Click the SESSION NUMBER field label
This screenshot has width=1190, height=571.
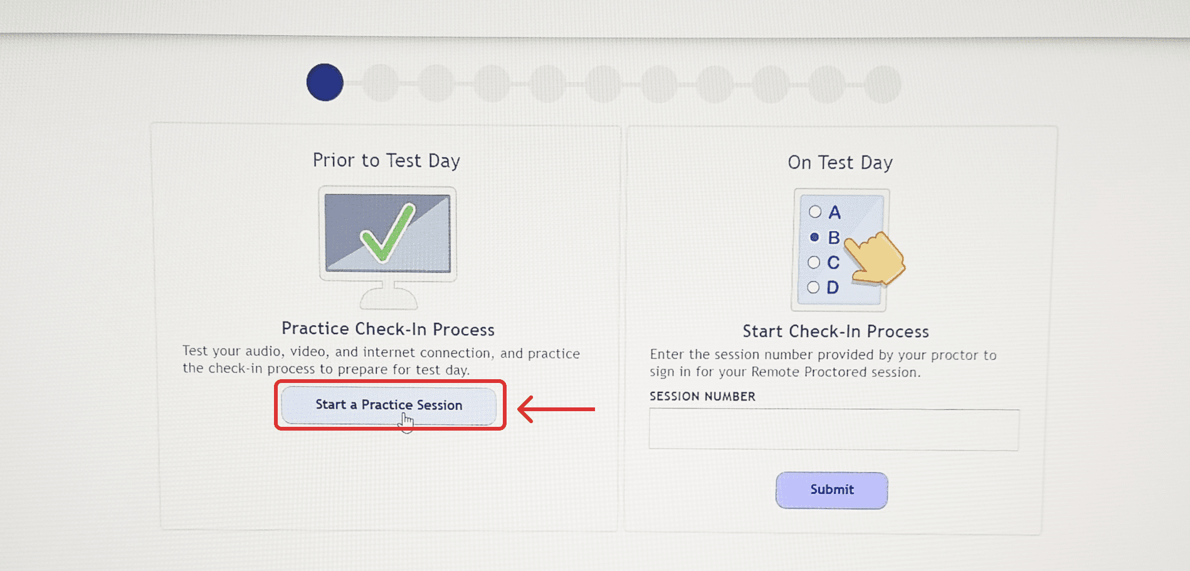[702, 396]
